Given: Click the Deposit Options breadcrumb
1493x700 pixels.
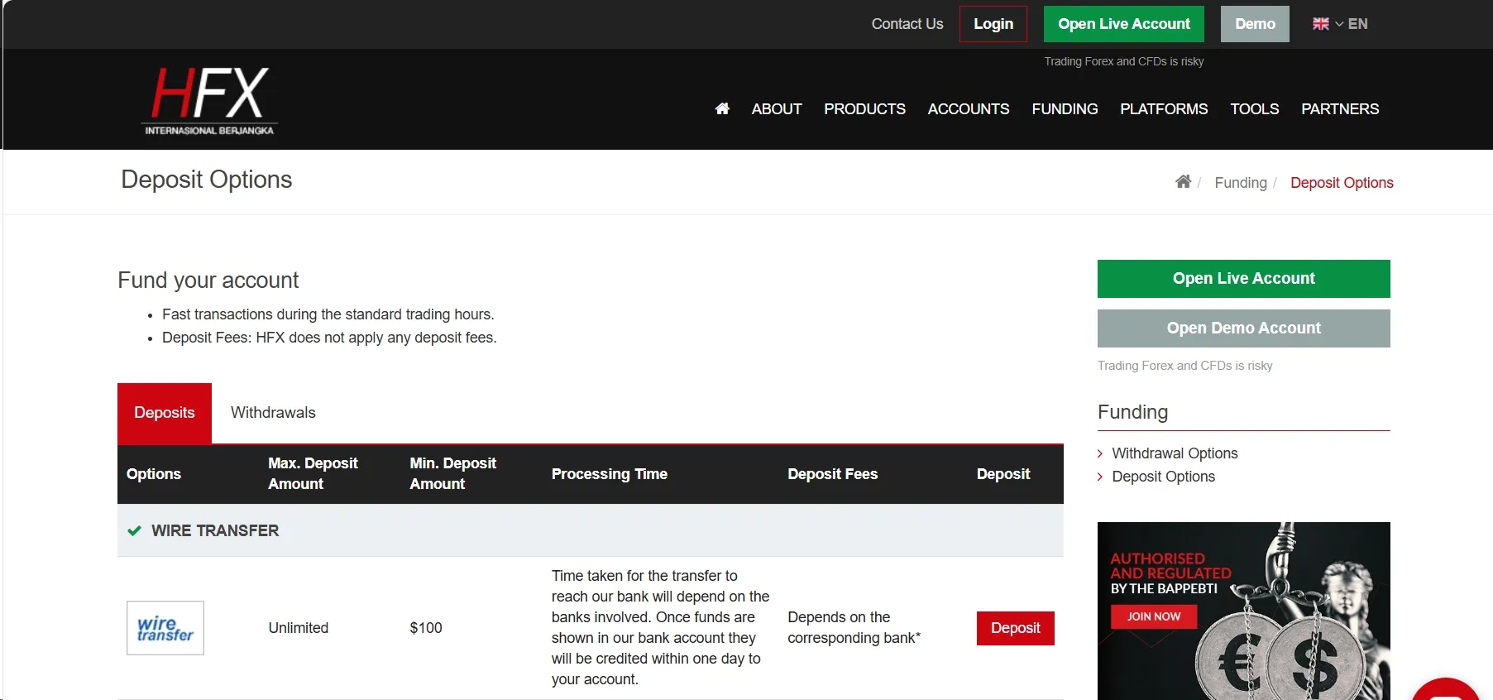Looking at the screenshot, I should [x=1342, y=183].
